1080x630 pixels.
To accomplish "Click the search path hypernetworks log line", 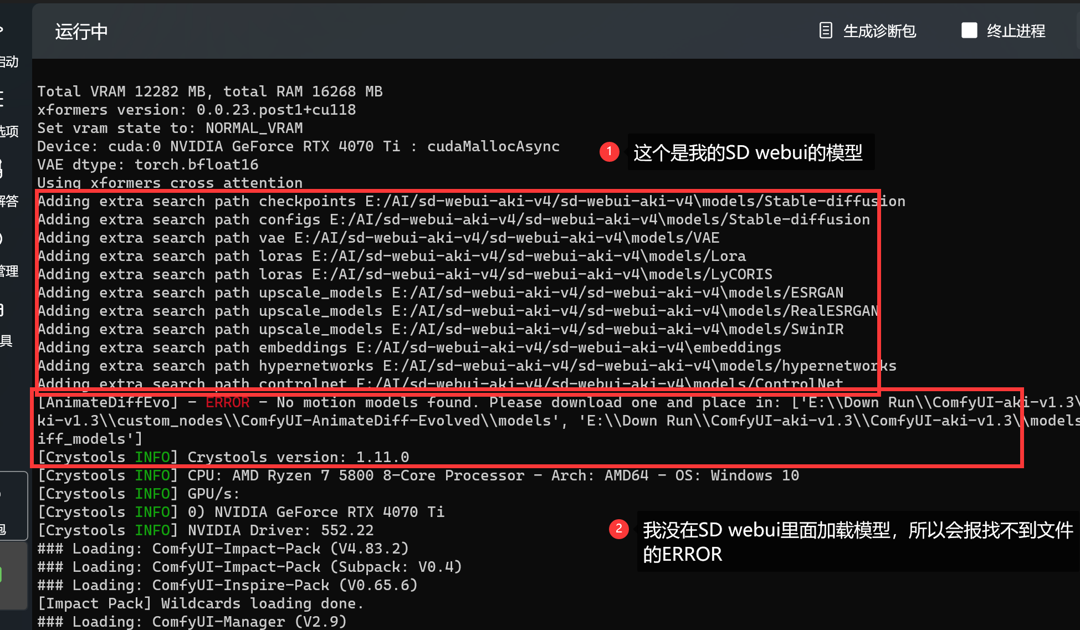I will pyautogui.click(x=467, y=366).
